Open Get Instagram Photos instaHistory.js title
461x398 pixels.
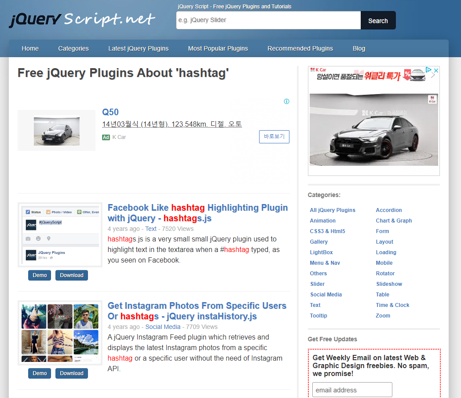click(197, 311)
